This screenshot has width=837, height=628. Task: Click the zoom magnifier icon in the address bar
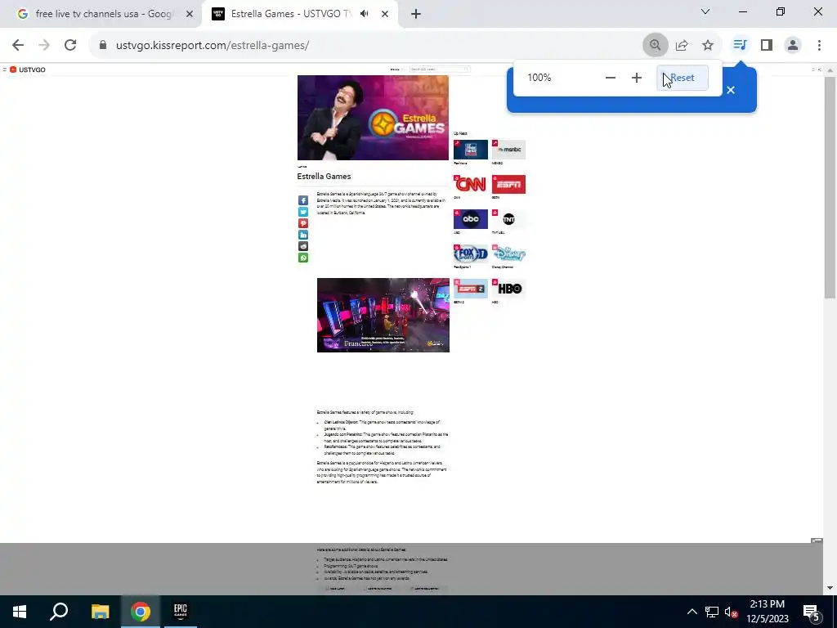click(x=655, y=46)
